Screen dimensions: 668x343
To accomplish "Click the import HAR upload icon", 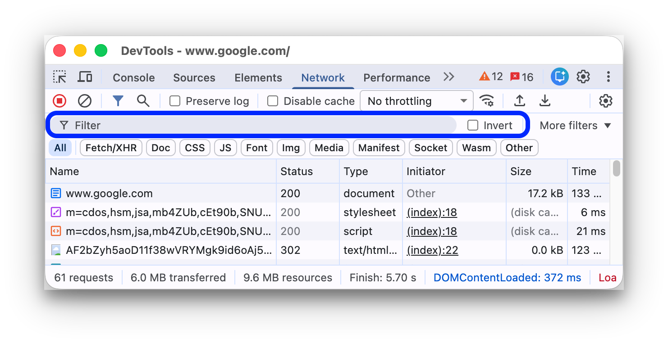I will 520,101.
